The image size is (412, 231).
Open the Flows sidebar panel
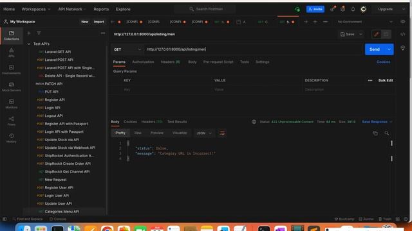(12, 121)
